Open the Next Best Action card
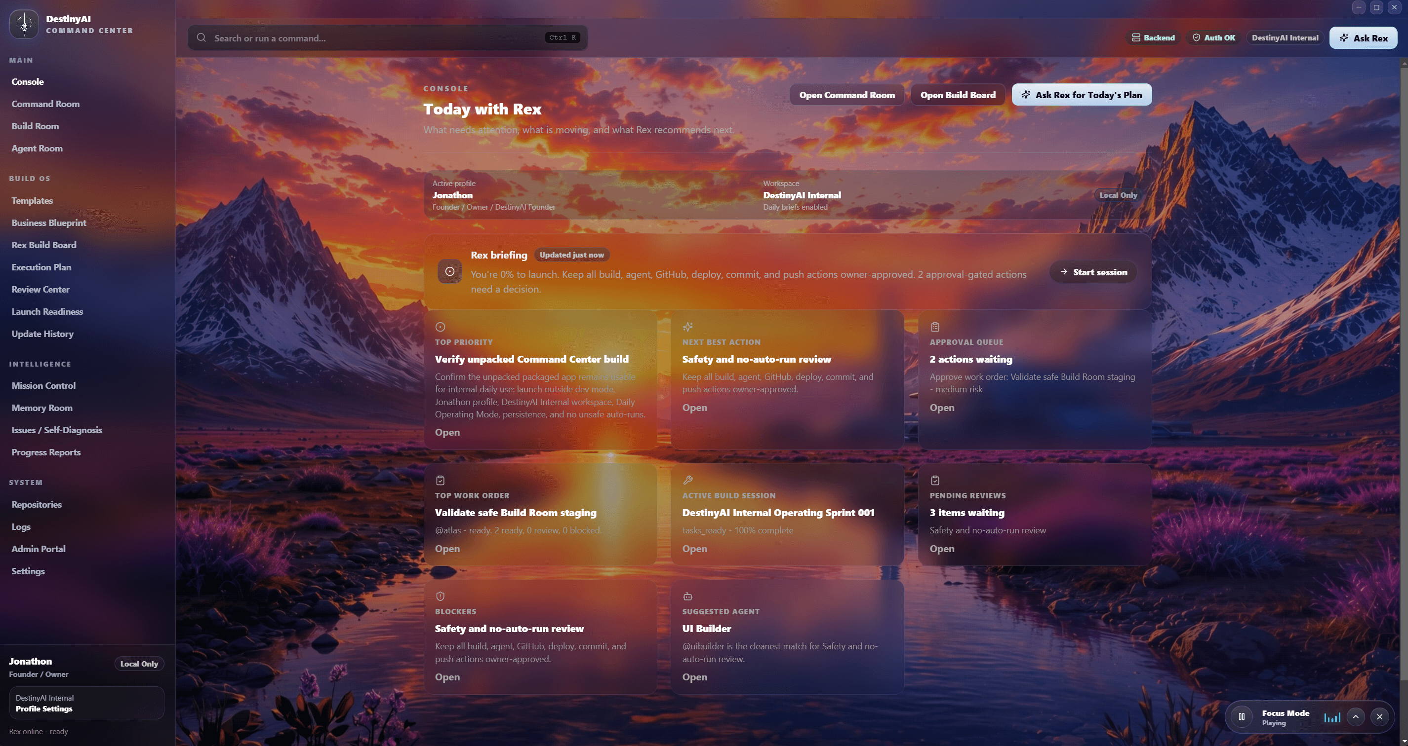The width and height of the screenshot is (1408, 746). 694,408
